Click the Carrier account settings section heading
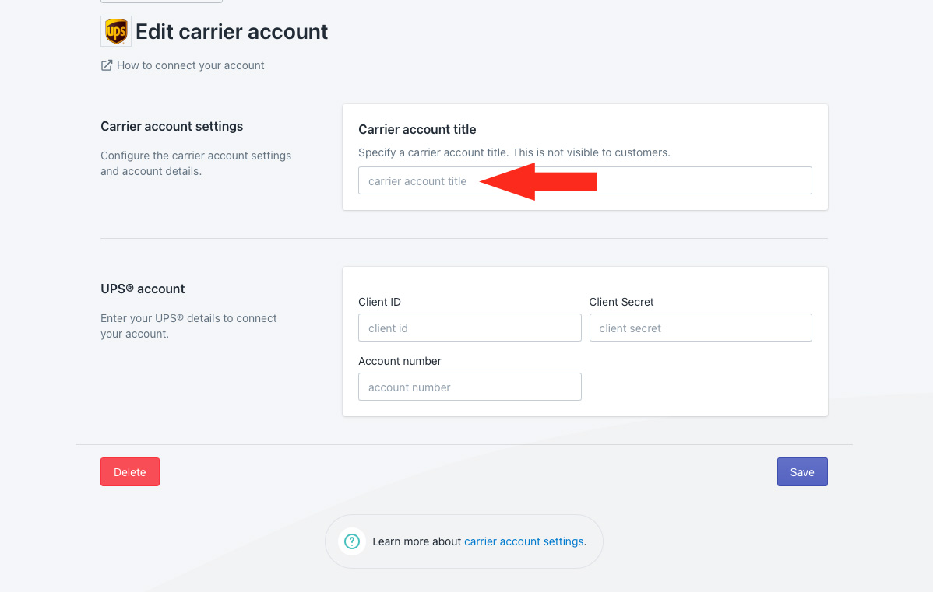 171,126
